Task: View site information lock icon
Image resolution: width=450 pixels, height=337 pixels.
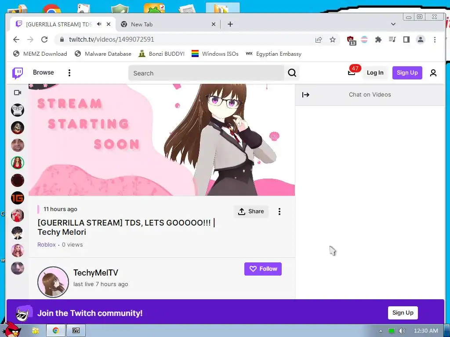Action: [x=62, y=39]
